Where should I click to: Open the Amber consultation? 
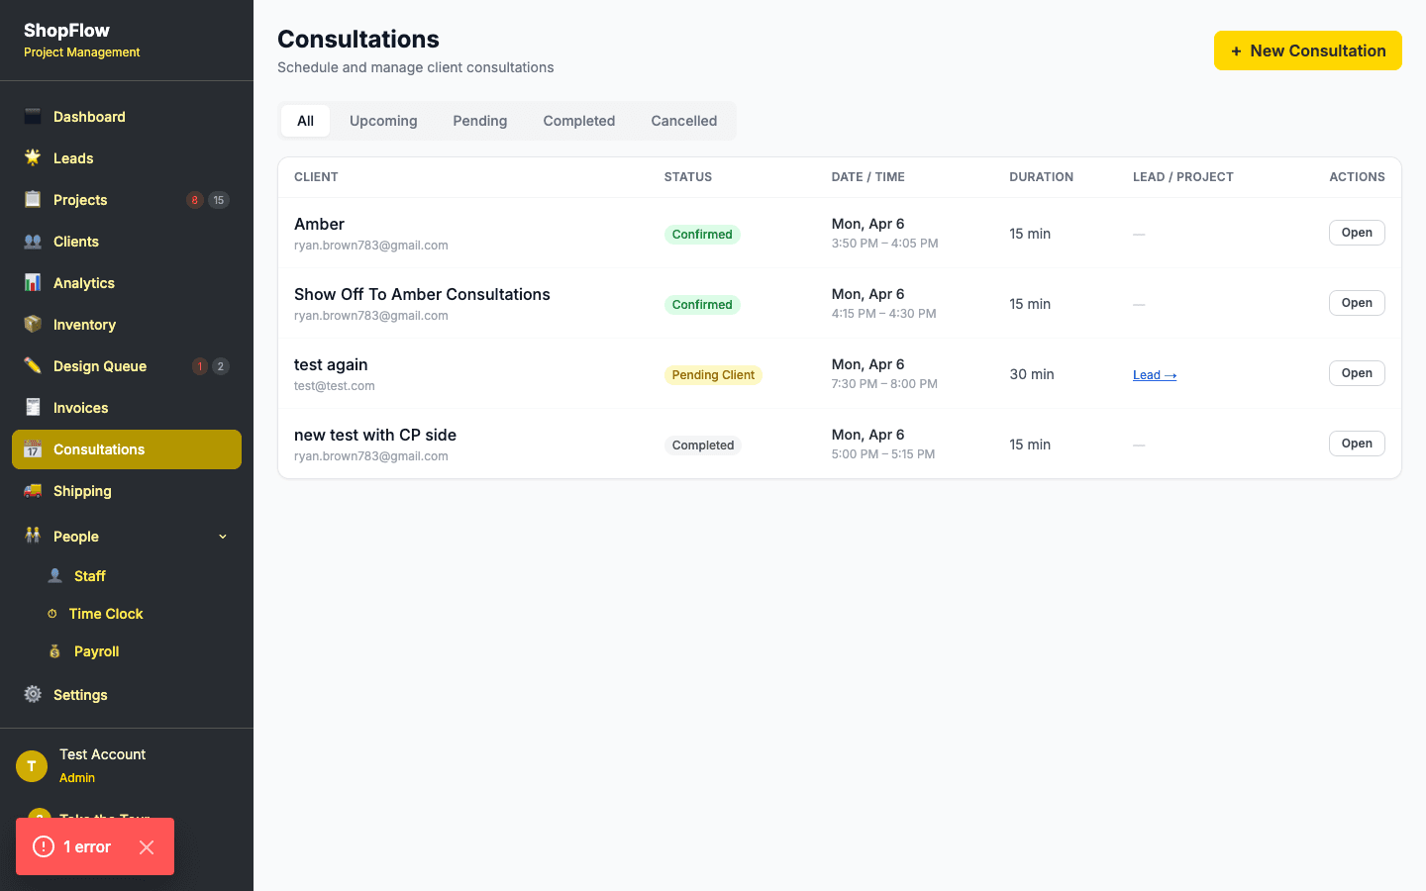tap(1357, 232)
